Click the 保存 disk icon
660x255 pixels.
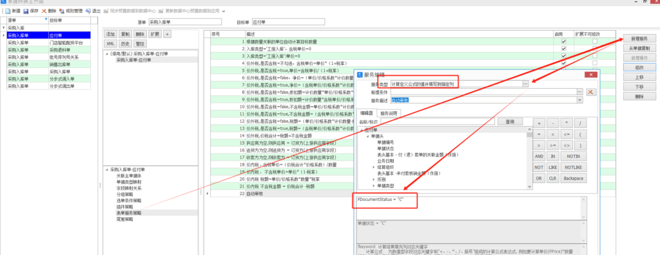[x=26, y=11]
